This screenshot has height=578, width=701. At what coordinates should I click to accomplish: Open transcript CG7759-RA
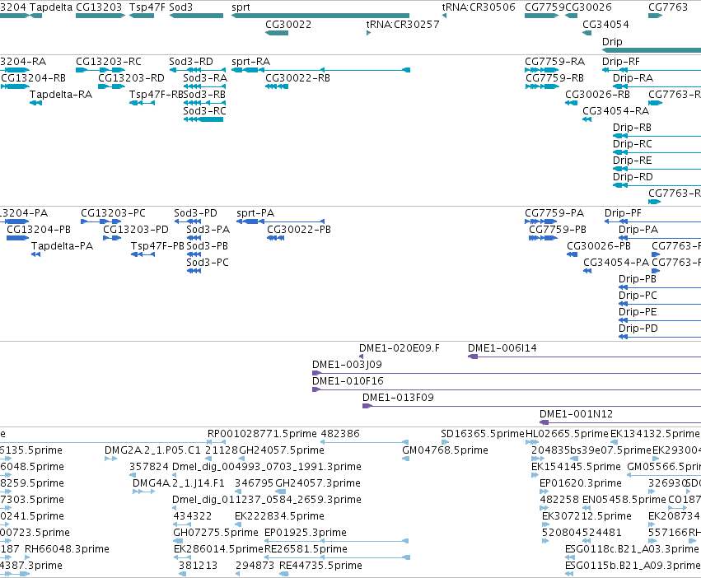click(x=541, y=70)
